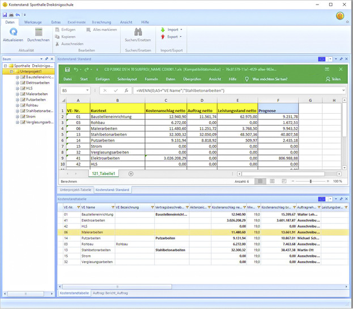Add a new sheet with plus icon
Viewport: 353px width, 309px height.
131,173
